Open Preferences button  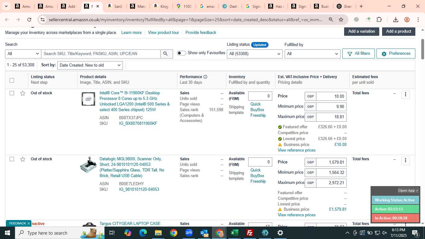[396, 54]
